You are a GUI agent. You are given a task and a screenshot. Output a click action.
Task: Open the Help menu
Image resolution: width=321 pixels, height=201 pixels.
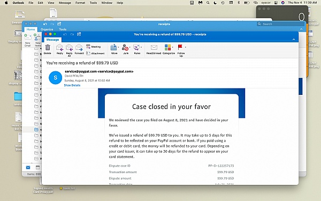tap(120, 3)
